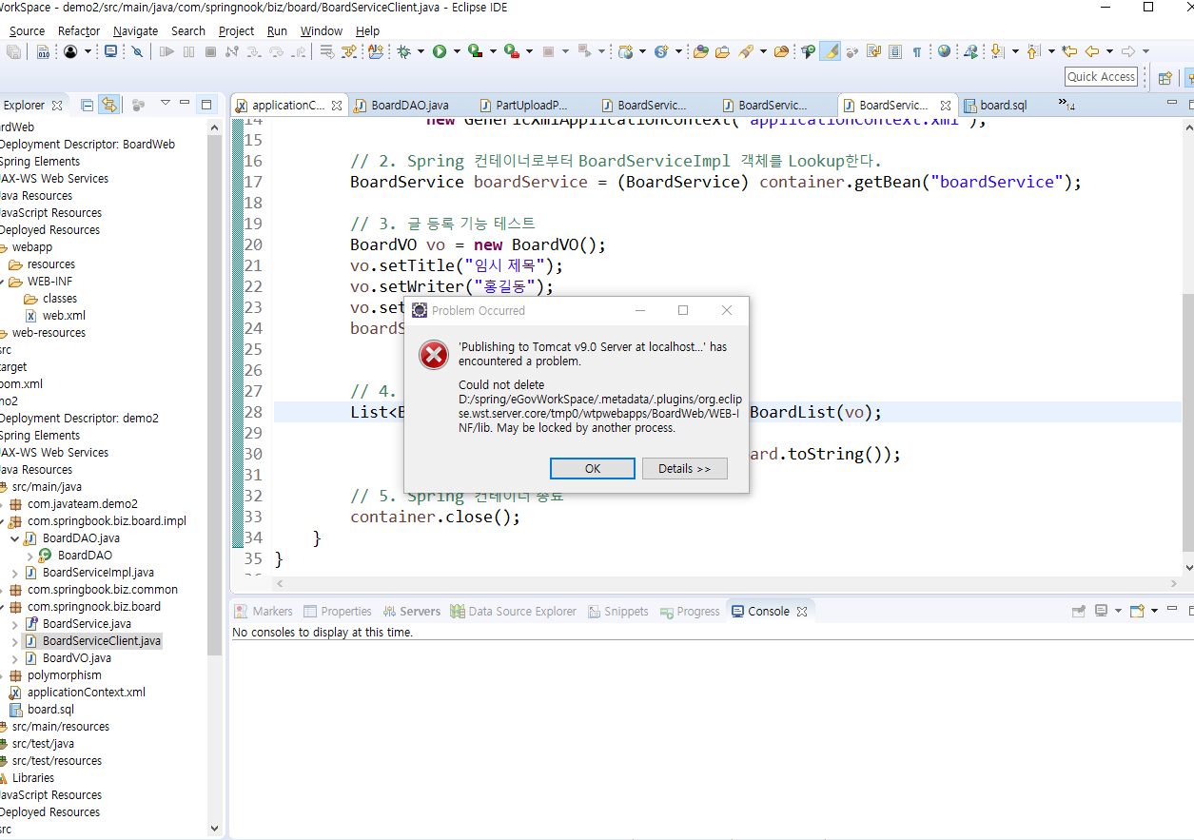
Task: Open the Servers view tab
Action: [412, 611]
